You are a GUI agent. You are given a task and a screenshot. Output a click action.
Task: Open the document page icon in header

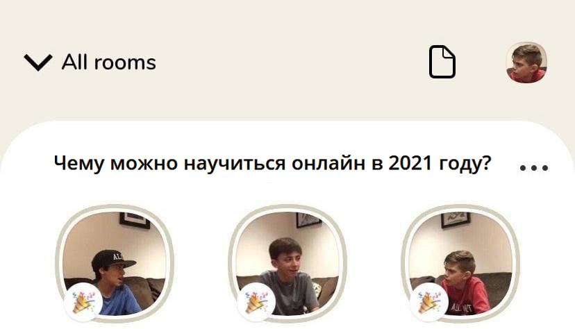pyautogui.click(x=442, y=62)
